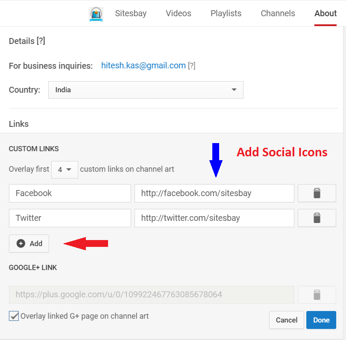The width and height of the screenshot is (346, 340).
Task: Open the Details [?] help link
Action: tap(41, 41)
